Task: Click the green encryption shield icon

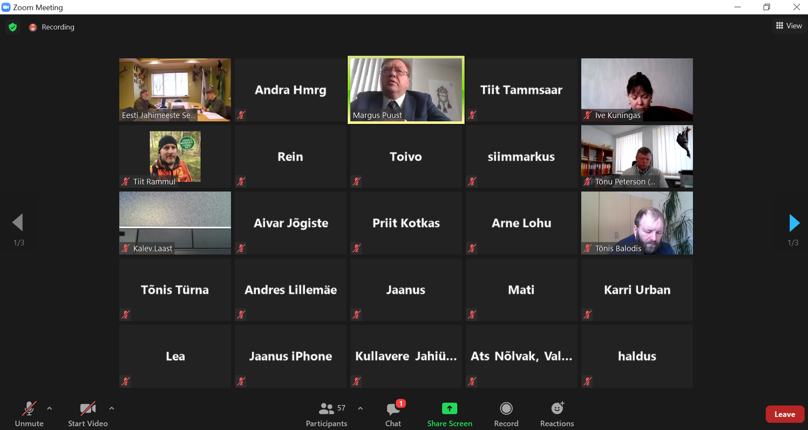Action: tap(13, 27)
